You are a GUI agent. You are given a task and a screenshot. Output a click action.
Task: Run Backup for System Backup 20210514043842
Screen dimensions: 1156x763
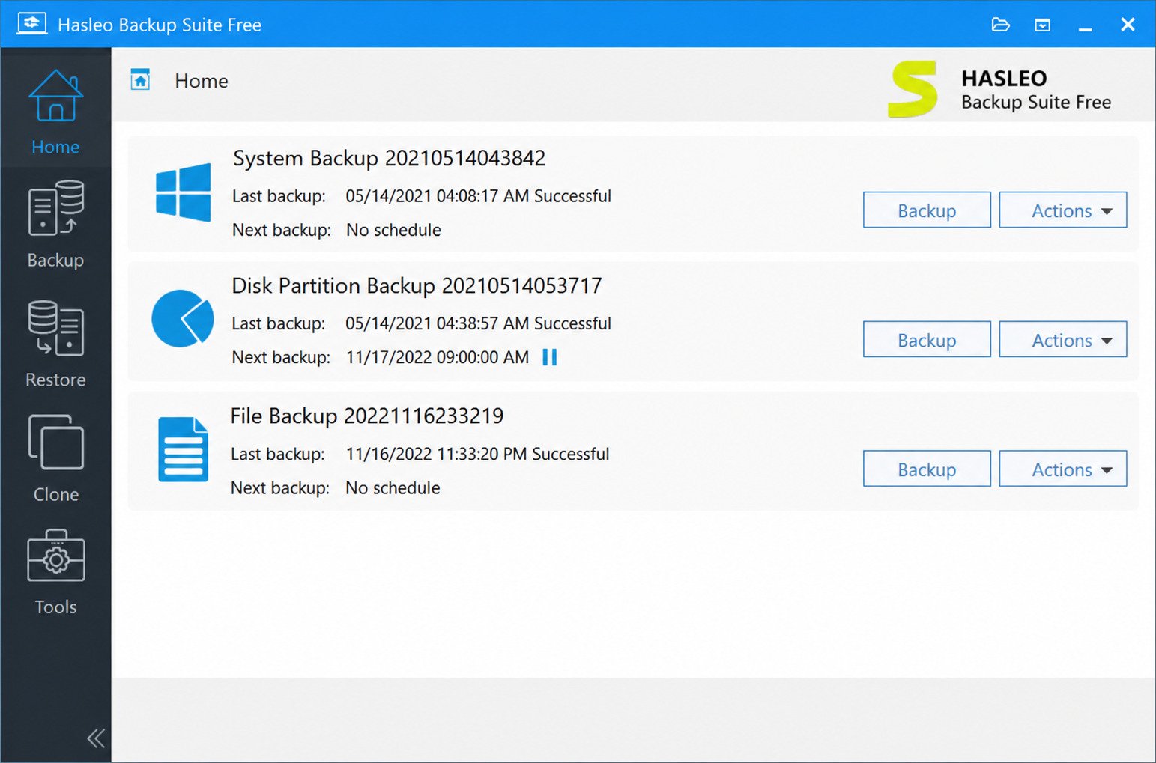pos(927,210)
